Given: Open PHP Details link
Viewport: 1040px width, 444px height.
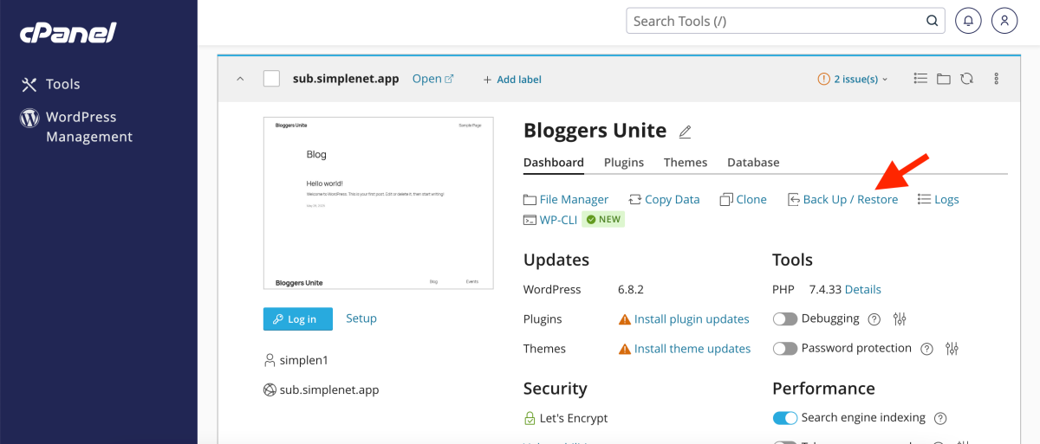Looking at the screenshot, I should coord(863,289).
